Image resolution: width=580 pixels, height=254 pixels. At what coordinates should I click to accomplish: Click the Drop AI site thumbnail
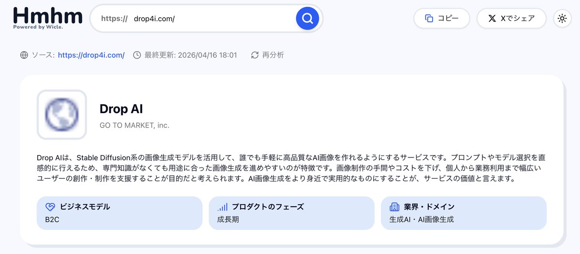[x=62, y=114]
